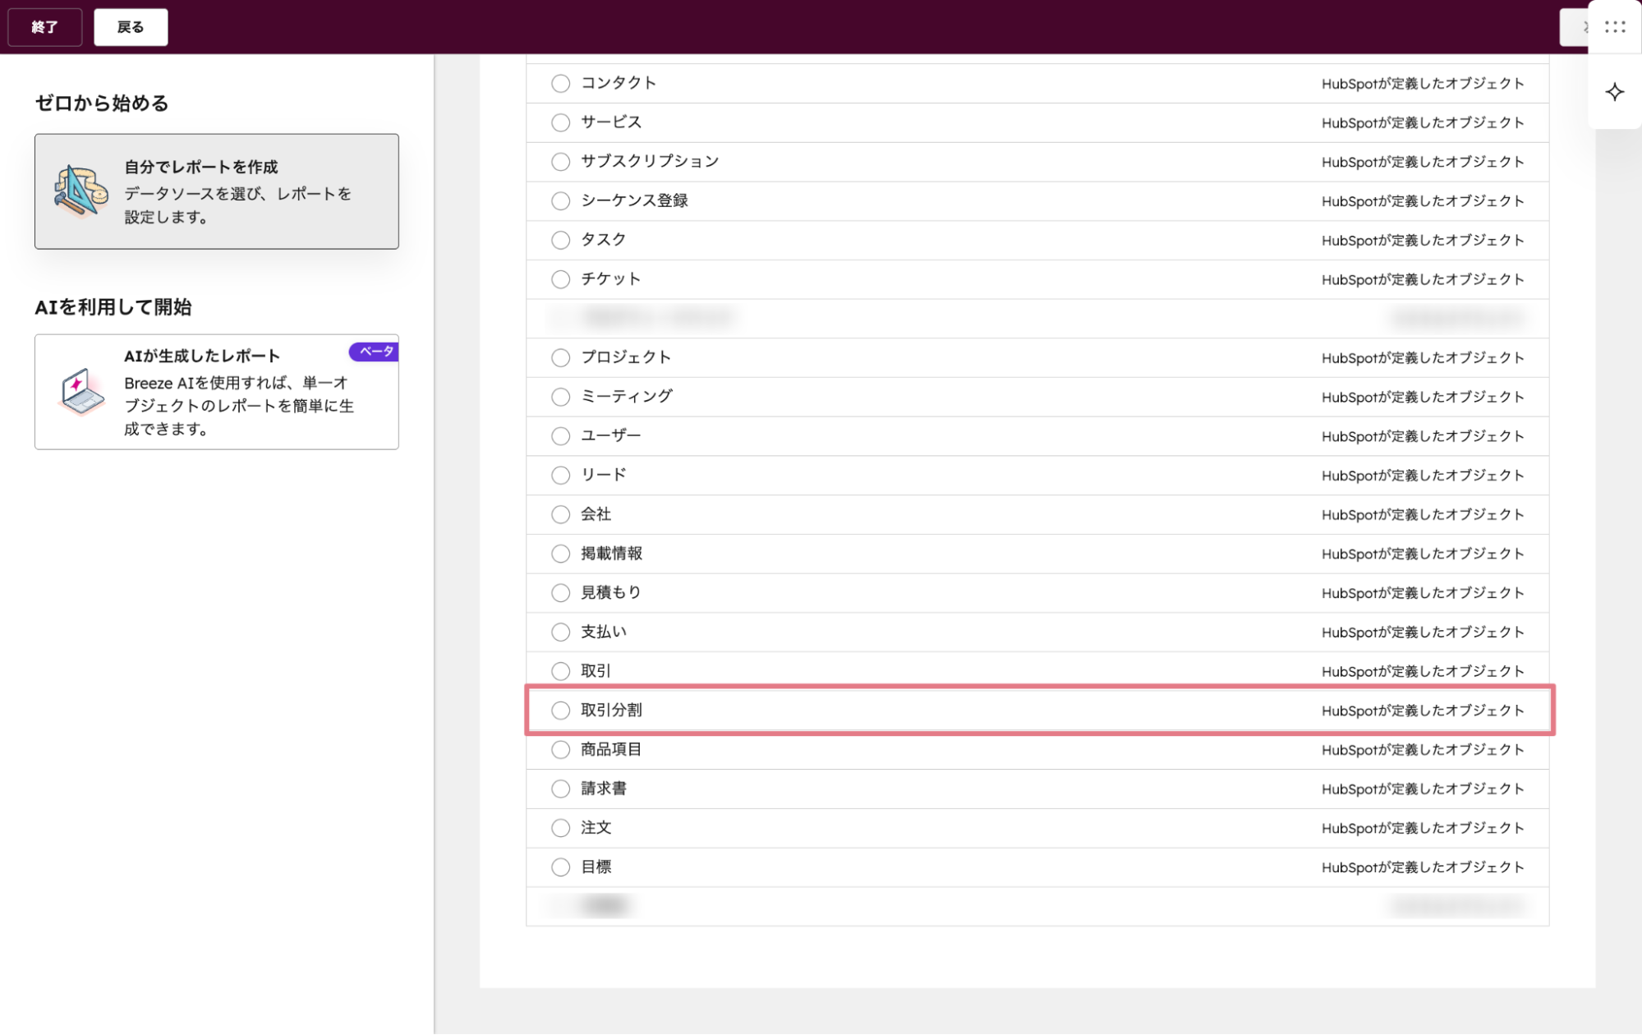Open the 自分でレポートを作成 card
Viewport: 1642px width, 1035px height.
(x=217, y=191)
